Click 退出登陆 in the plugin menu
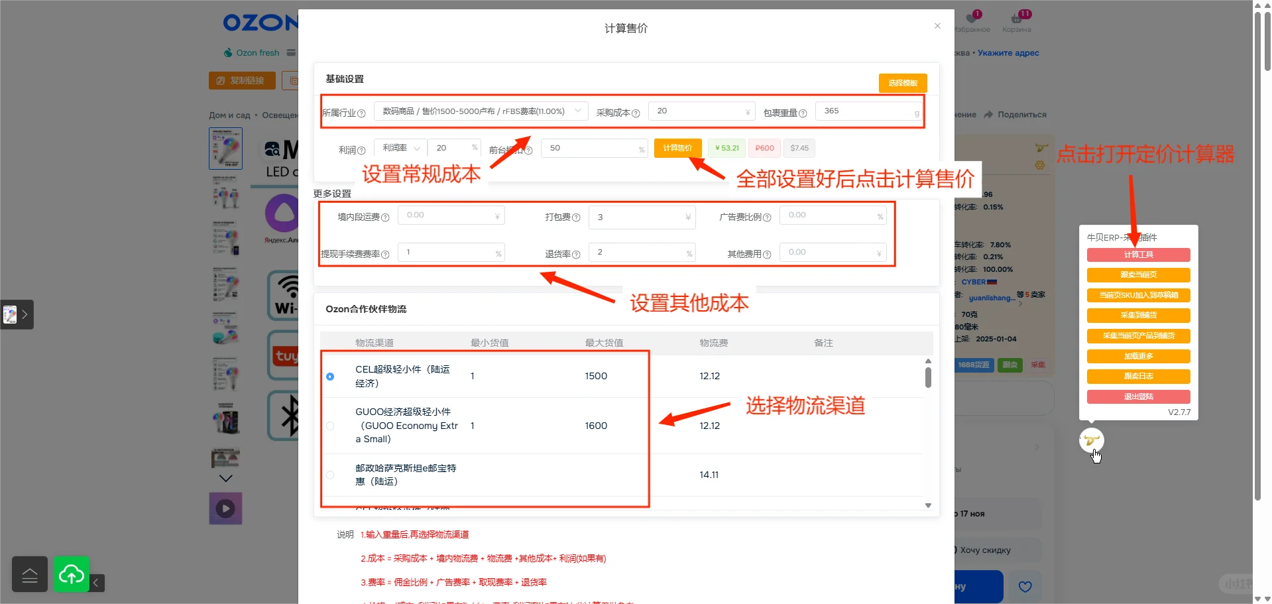The height and width of the screenshot is (604, 1272). 1138,397
